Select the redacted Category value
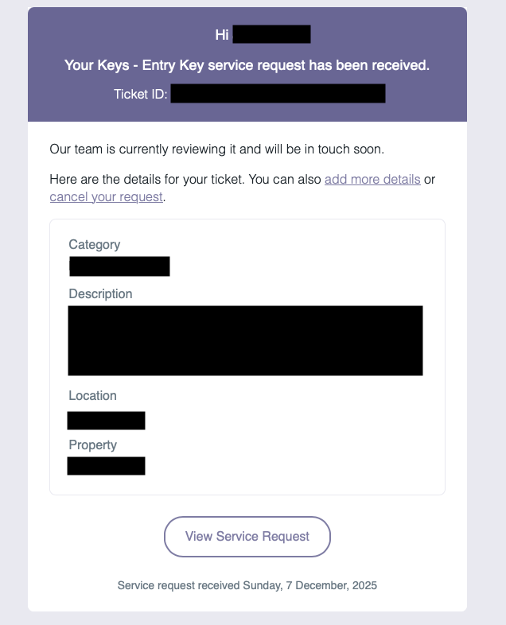The height and width of the screenshot is (625, 506). click(x=119, y=266)
